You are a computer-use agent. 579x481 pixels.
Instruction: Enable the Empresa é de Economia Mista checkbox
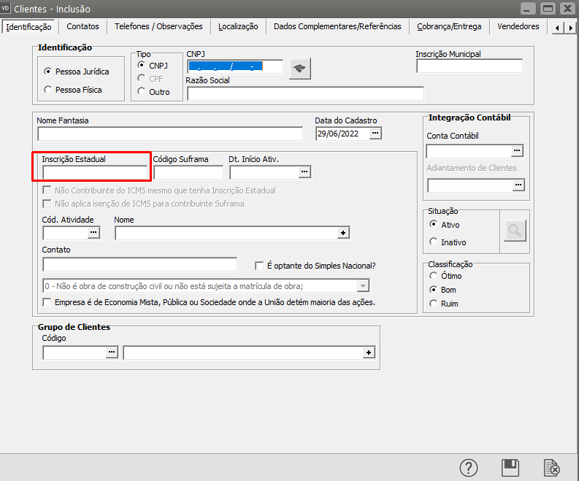point(48,302)
